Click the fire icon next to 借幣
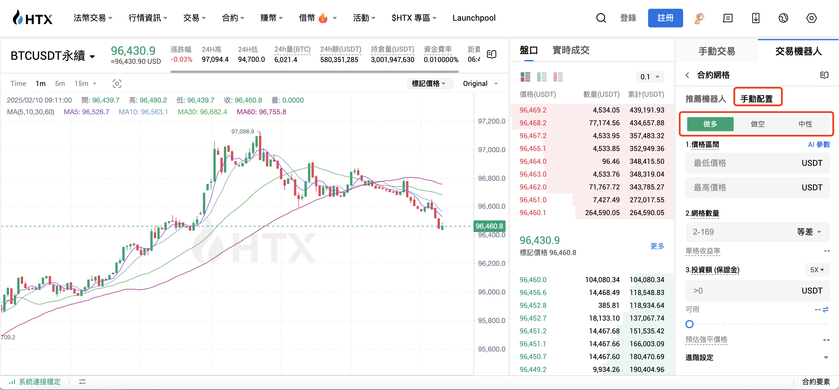Image resolution: width=839 pixels, height=390 pixels. (x=323, y=18)
